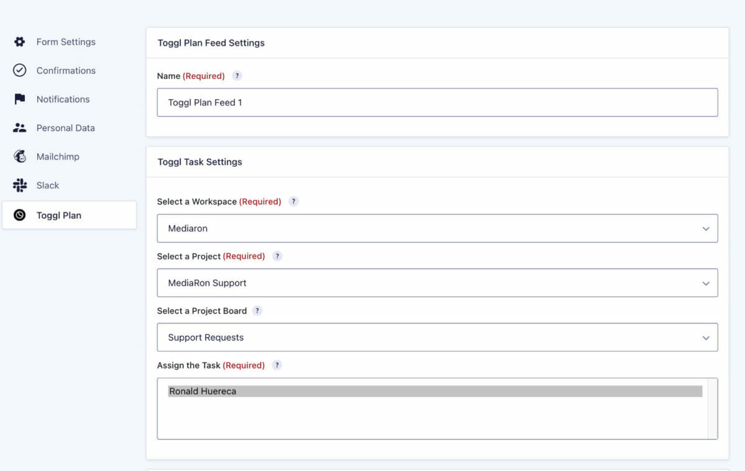The height and width of the screenshot is (471, 745).
Task: Open the Personal Data settings tab
Action: [x=65, y=128]
